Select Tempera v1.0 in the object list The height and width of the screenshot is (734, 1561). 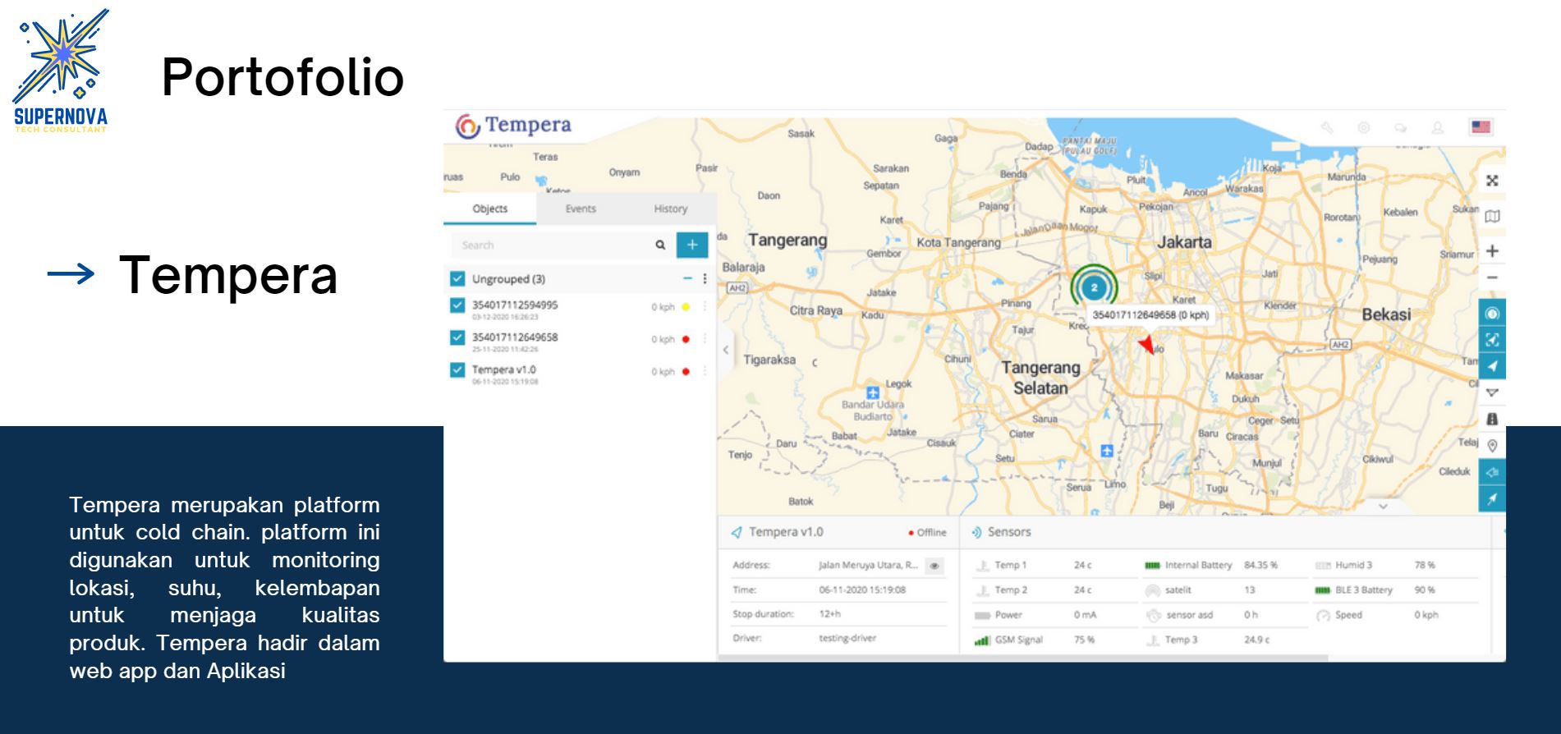pyautogui.click(x=504, y=369)
